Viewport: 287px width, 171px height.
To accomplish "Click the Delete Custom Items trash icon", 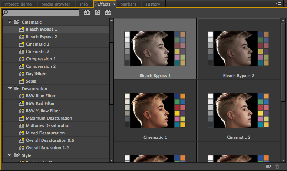I will point(277,167).
